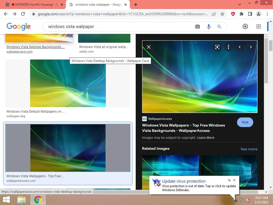
Task: Open the red shield ad-blocker extension
Action: tap(233, 14)
